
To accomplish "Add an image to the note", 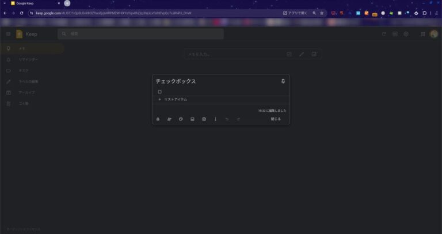I will point(192,119).
